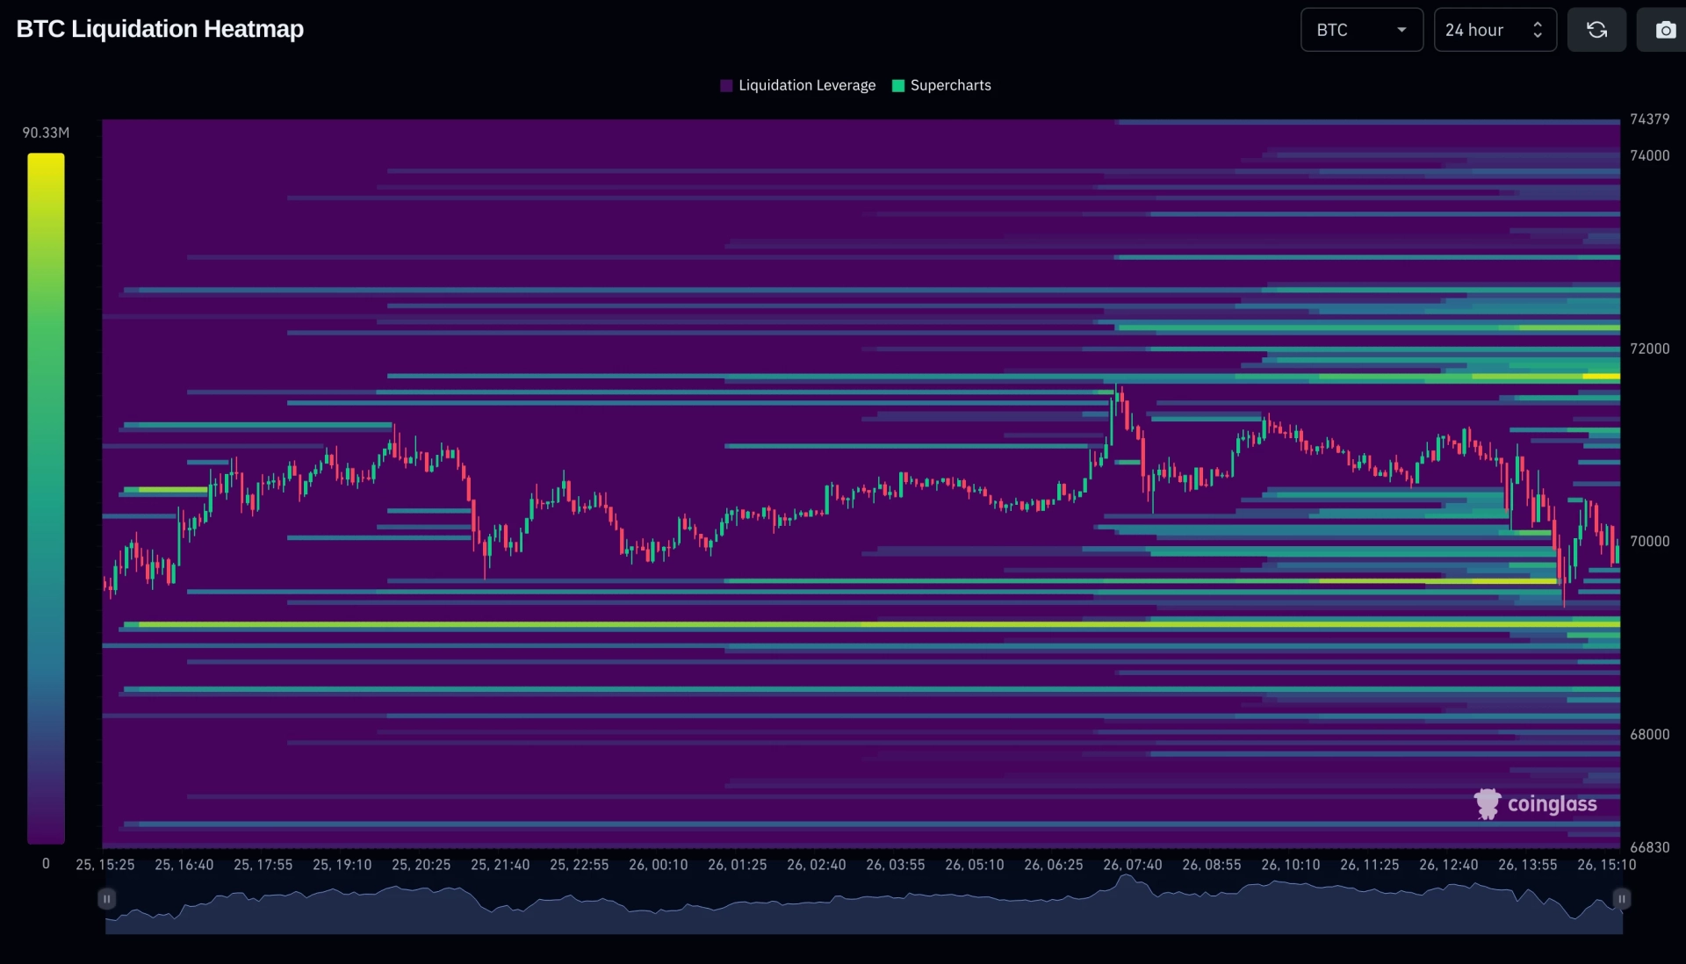Viewport: 1686px width, 964px height.
Task: Click the purple Liquidation Leverage swatch
Action: point(726,85)
